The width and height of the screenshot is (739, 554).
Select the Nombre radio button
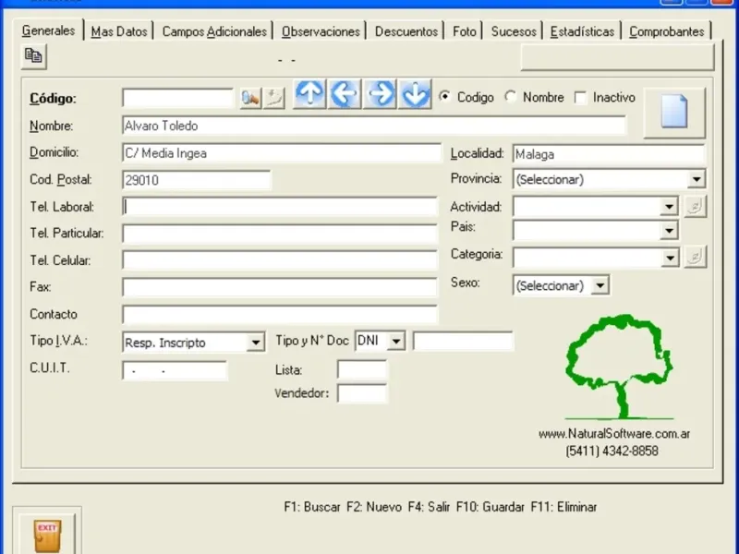tap(510, 97)
